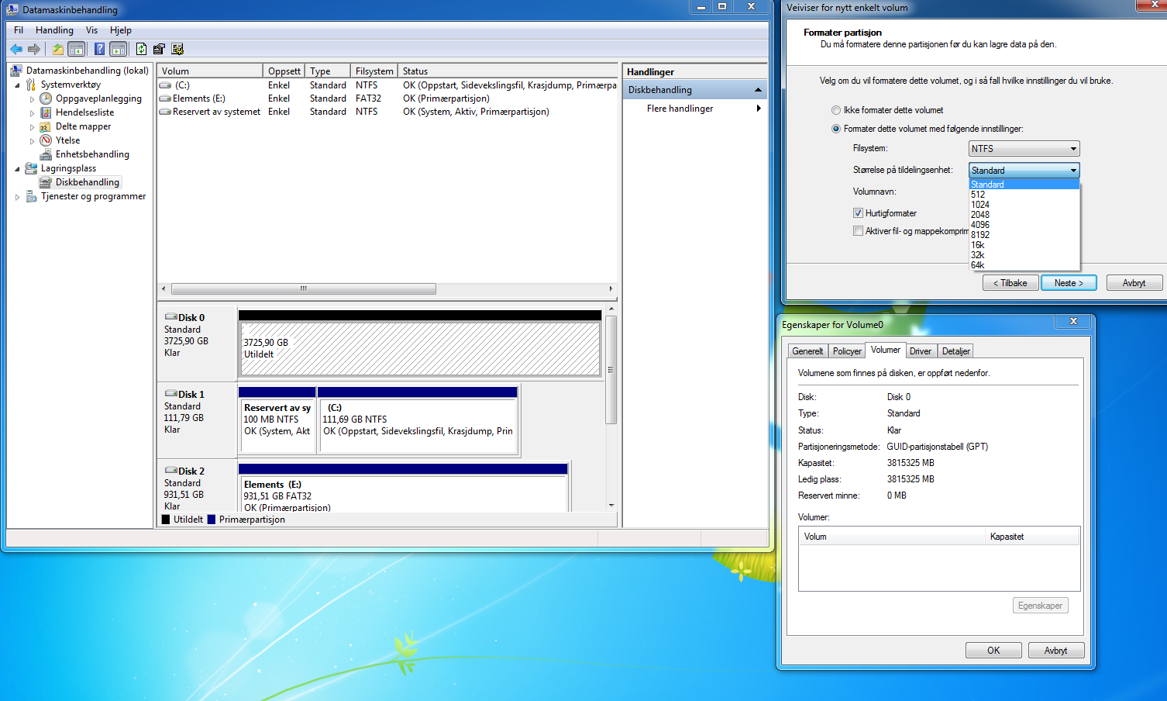Toggle the console tree pane toolbar icon
The image size is (1167, 701).
click(x=77, y=49)
